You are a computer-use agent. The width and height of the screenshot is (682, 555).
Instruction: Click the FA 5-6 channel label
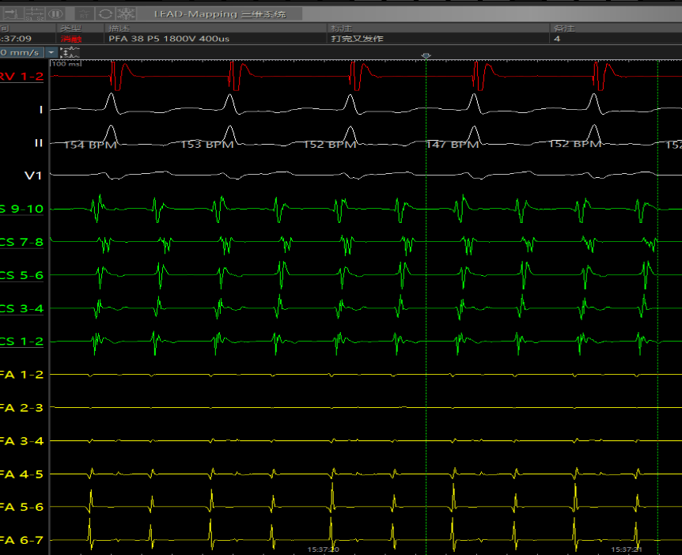point(22,507)
